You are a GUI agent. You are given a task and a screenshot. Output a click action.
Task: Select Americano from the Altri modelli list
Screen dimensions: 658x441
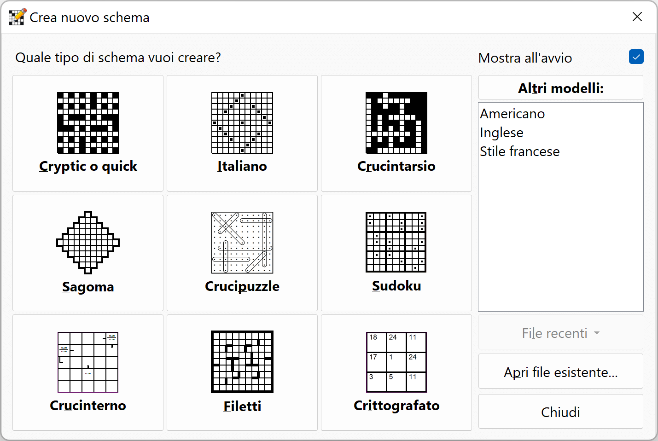512,113
